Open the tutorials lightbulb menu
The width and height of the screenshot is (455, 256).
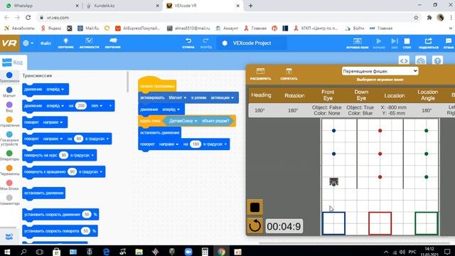click(x=65, y=43)
